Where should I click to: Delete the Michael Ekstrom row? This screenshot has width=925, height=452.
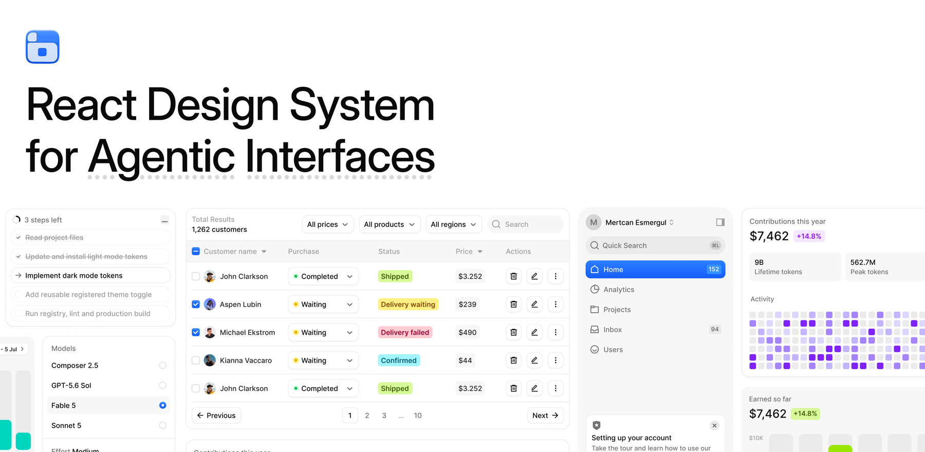coord(513,332)
